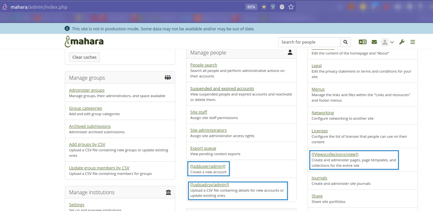Open the main hamburger menu
The height and width of the screenshot is (211, 433).
click(413, 42)
